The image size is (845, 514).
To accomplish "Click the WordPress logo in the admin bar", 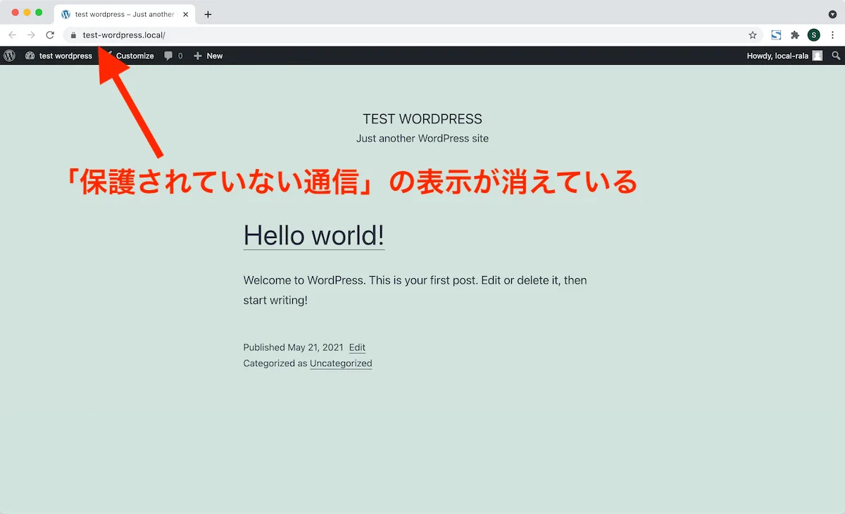I will click(x=9, y=56).
